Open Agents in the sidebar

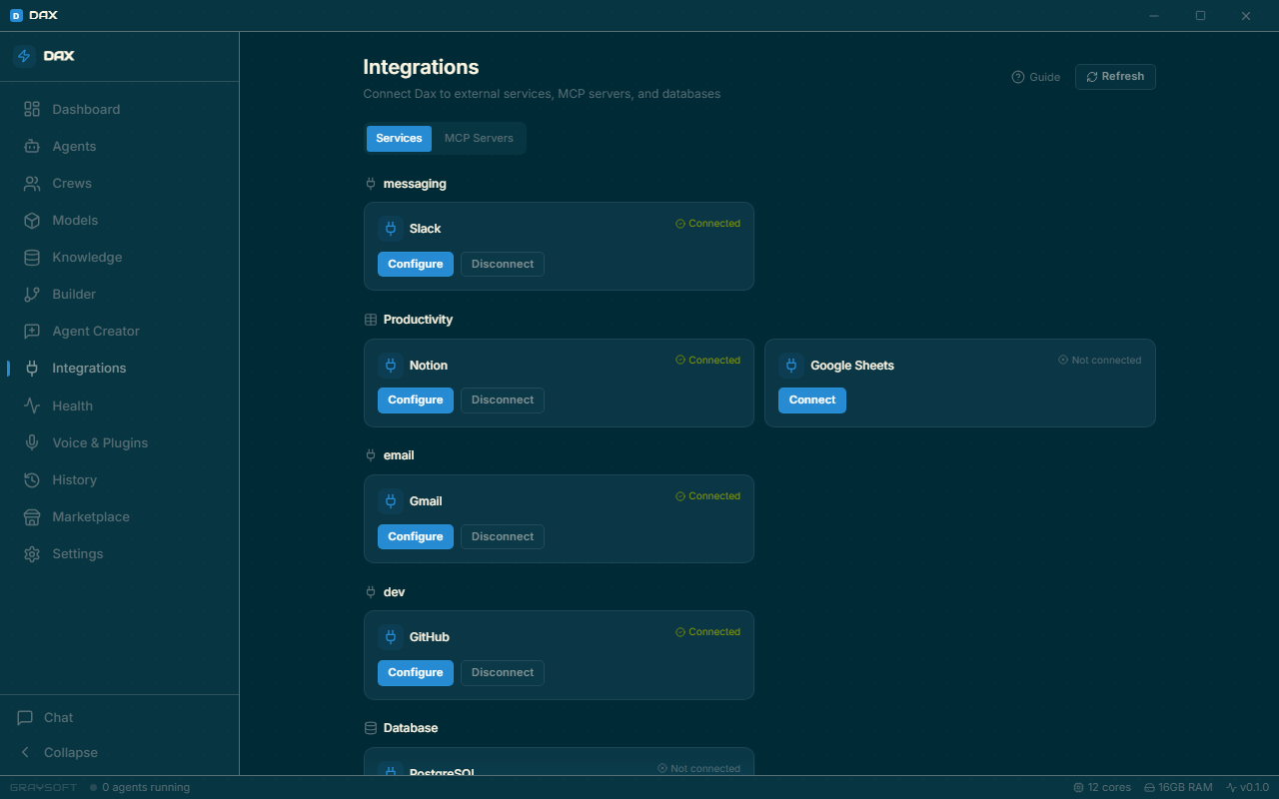point(119,146)
